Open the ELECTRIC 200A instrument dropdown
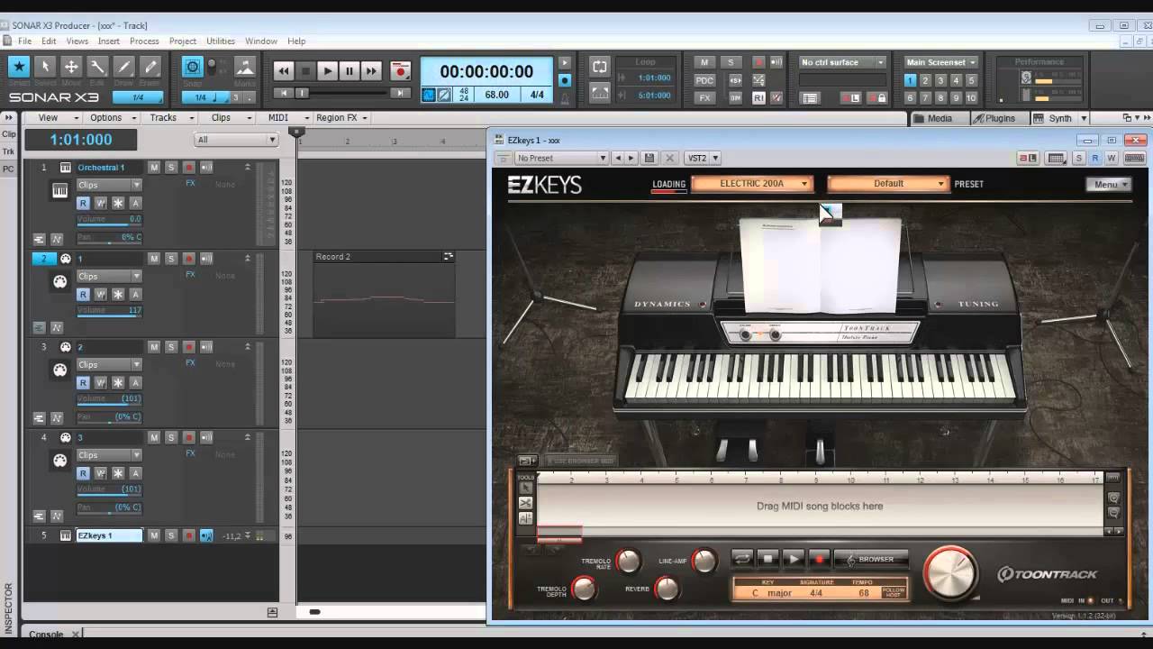The height and width of the screenshot is (649, 1153). point(752,184)
